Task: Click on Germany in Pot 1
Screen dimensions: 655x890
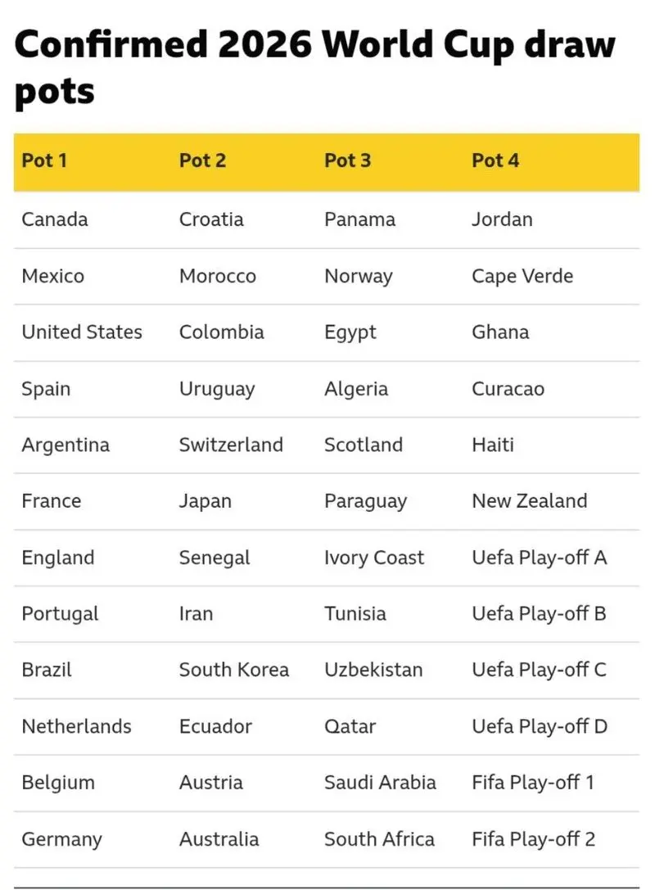Action: point(62,839)
